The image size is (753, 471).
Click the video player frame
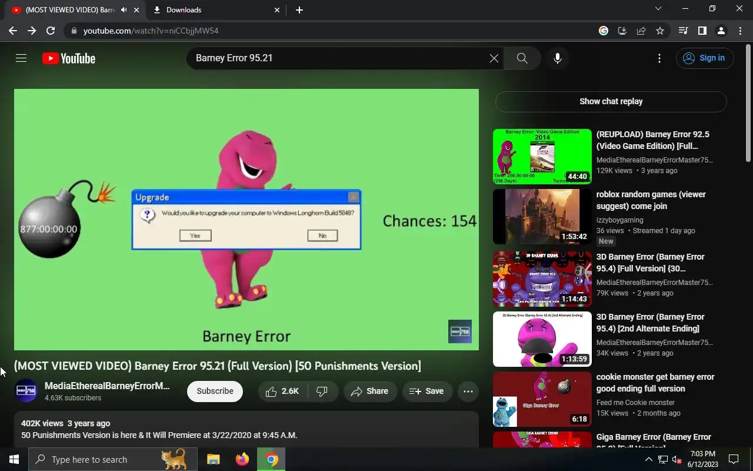[x=246, y=220]
